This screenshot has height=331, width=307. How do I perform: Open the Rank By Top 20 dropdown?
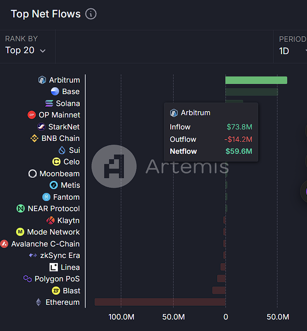tap(25, 50)
